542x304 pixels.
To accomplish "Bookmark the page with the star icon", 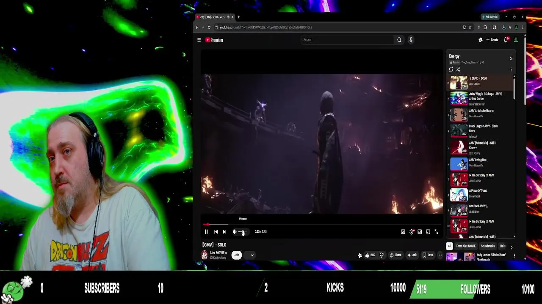I will click(470, 27).
